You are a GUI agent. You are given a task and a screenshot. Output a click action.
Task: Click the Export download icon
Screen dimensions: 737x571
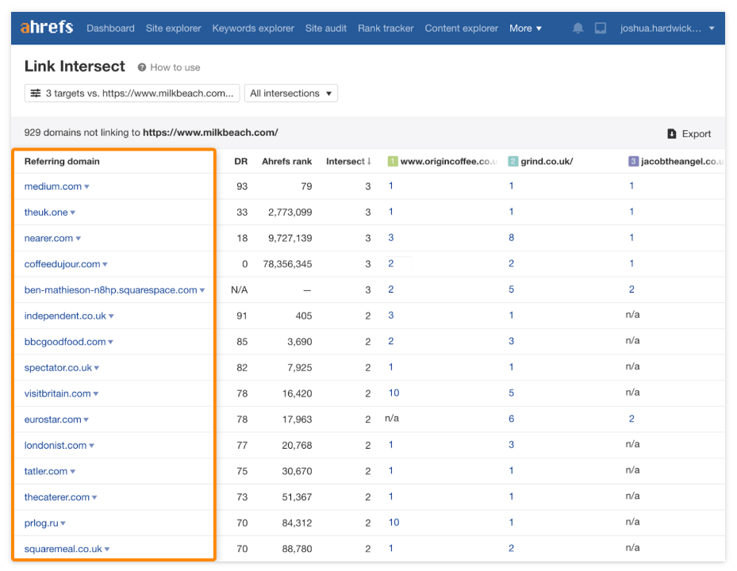tap(672, 134)
